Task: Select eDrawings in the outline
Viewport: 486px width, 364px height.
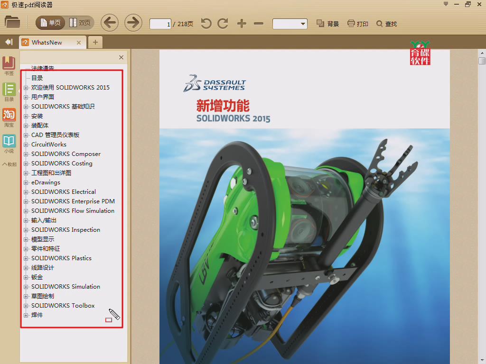Action: pos(46,182)
